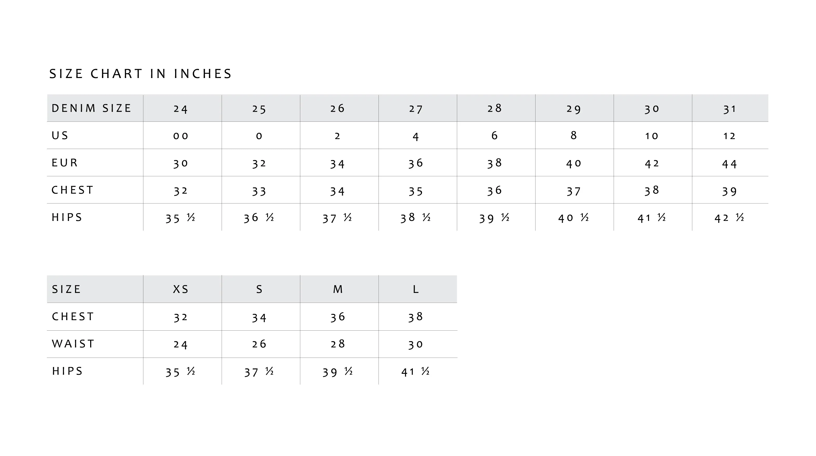Click denim hips value 38 ½
Image resolution: width=816 pixels, height=456 pixels.
click(x=415, y=218)
